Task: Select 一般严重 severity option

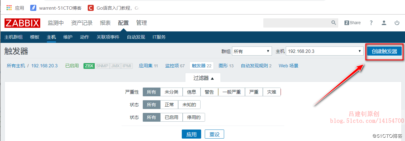Action: pos(232,92)
